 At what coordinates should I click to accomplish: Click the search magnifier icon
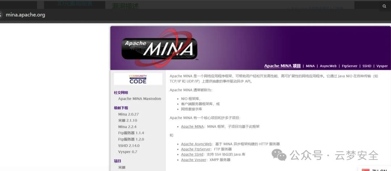click(x=384, y=6)
